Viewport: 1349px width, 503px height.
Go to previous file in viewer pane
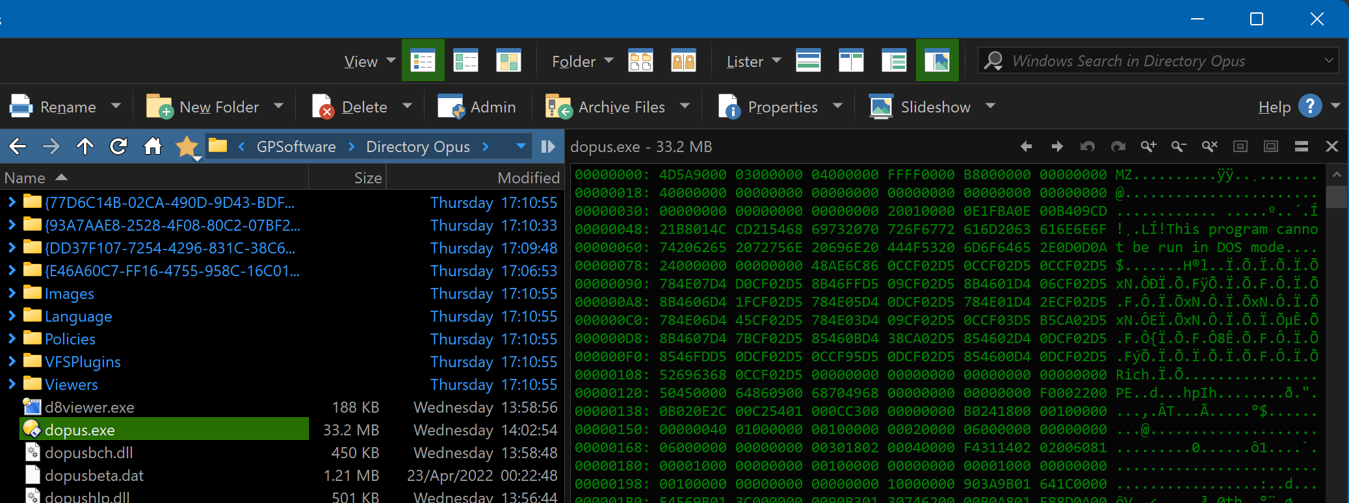(x=1026, y=146)
